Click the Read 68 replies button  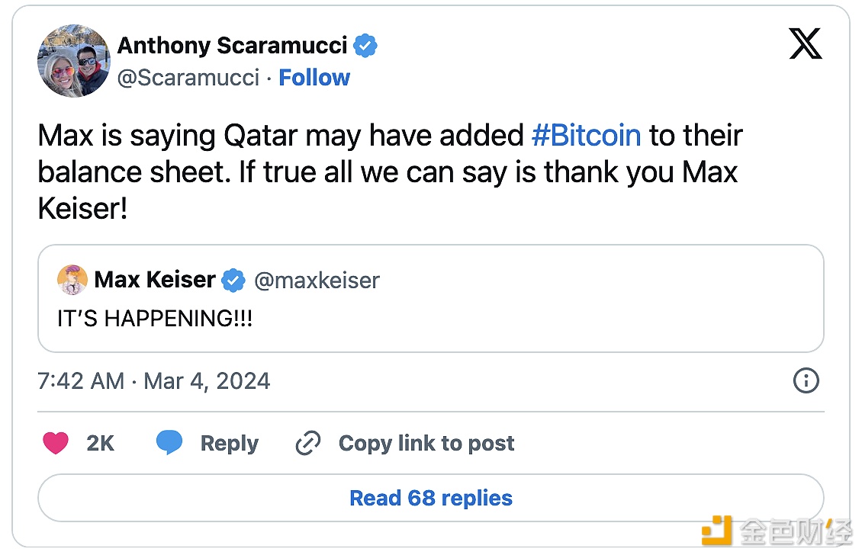(x=431, y=498)
